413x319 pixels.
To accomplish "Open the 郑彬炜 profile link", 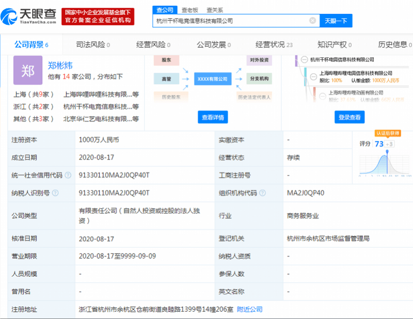I will click(x=60, y=66).
